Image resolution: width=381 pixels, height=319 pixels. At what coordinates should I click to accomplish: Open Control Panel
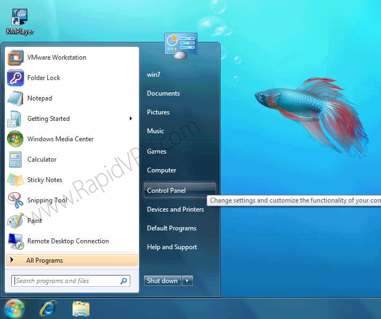pyautogui.click(x=180, y=190)
